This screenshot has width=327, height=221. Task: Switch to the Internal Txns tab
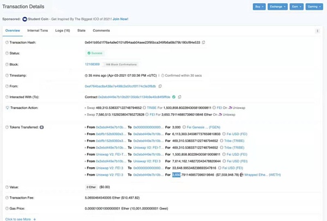(38, 30)
